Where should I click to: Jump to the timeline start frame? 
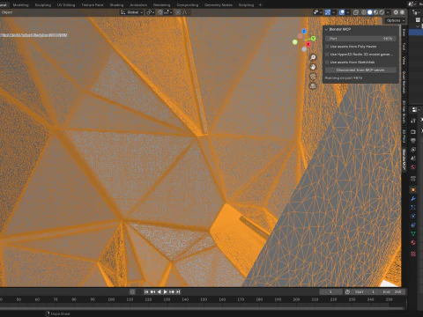point(146,291)
